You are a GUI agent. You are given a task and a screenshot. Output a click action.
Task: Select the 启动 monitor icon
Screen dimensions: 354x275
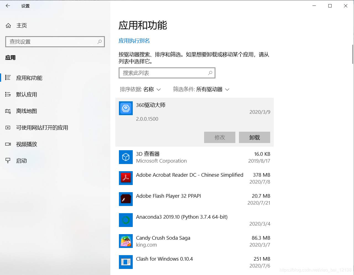[x=8, y=161]
